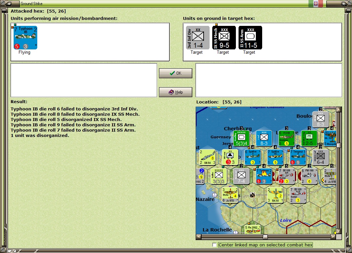Click the flag icon in the title bar

click(316, 3)
